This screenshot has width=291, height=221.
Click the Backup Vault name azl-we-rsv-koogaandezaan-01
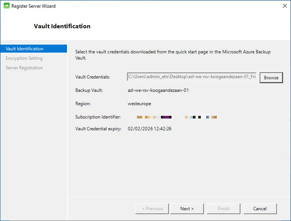[x=158, y=90]
